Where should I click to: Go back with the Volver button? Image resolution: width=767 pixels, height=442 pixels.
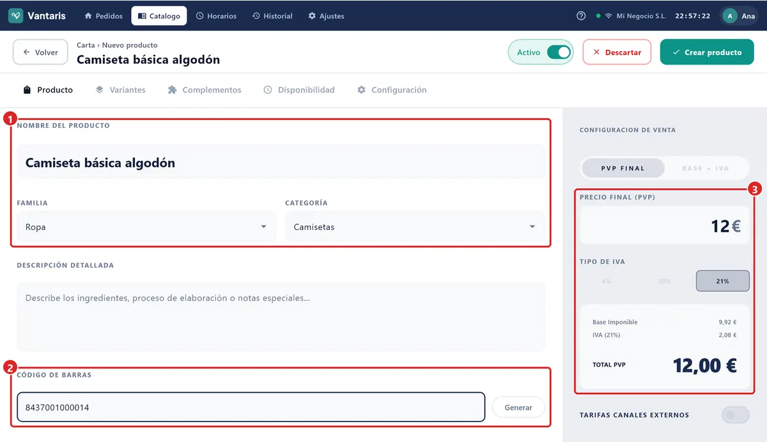coord(40,52)
